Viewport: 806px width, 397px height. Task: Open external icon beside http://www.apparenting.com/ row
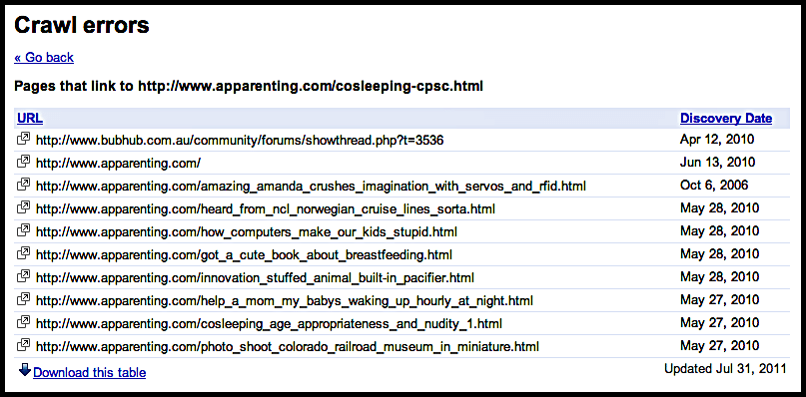[23, 162]
